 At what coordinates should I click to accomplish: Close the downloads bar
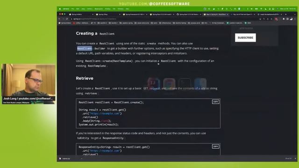(x=295, y=159)
